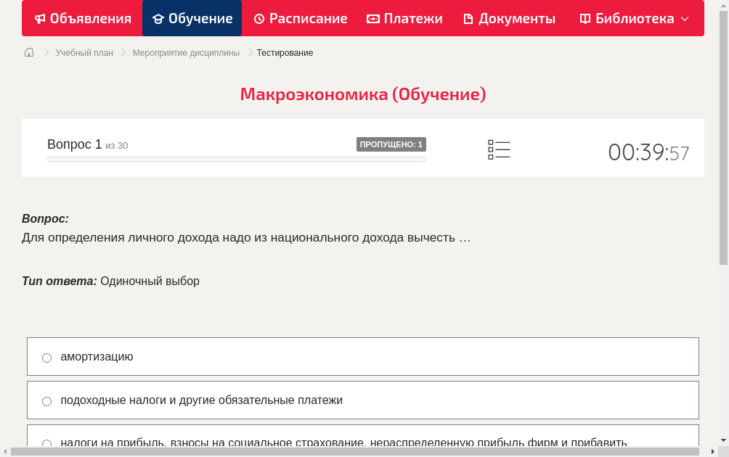Click the book icon beside Библиотека
The height and width of the screenshot is (457, 729).
(x=584, y=18)
